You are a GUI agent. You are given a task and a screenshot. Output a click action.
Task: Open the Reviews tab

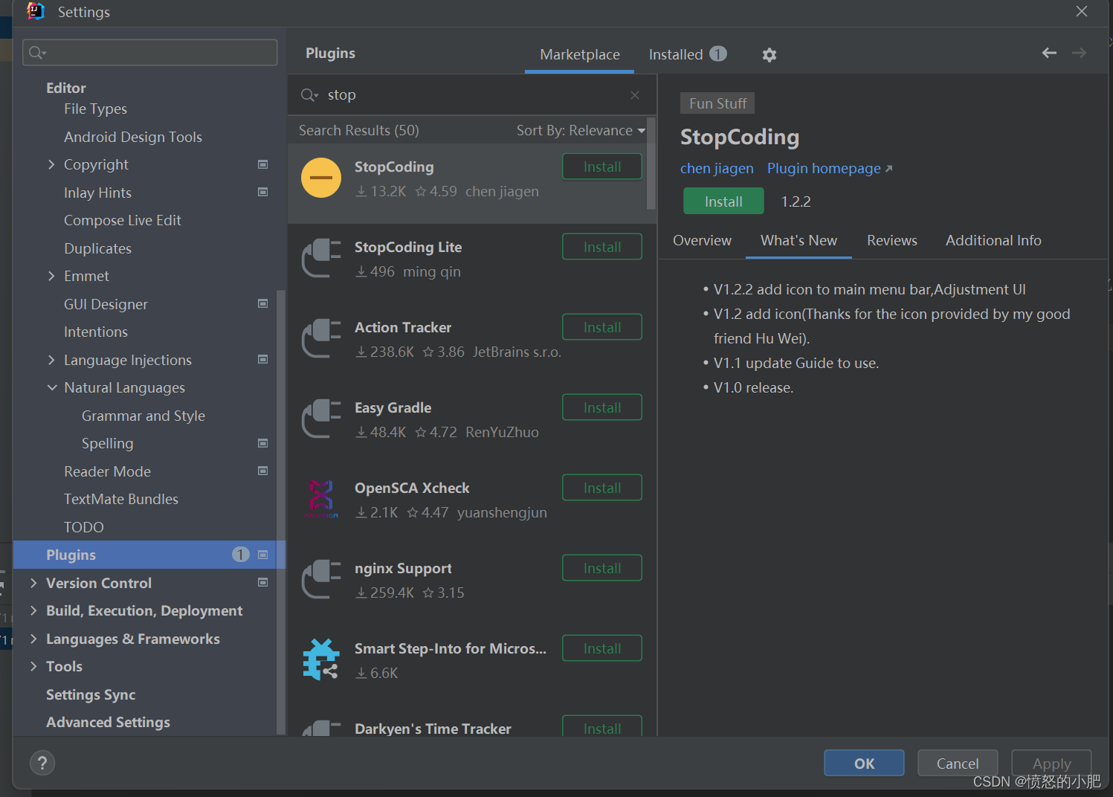(891, 240)
